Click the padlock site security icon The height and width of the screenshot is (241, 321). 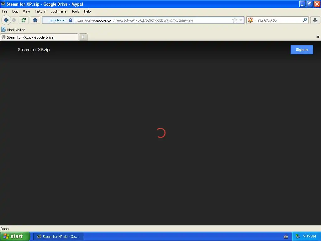(71, 20)
